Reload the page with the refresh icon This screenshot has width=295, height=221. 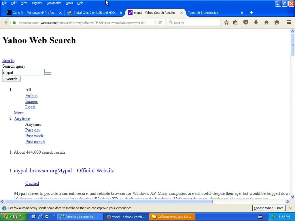160,22
